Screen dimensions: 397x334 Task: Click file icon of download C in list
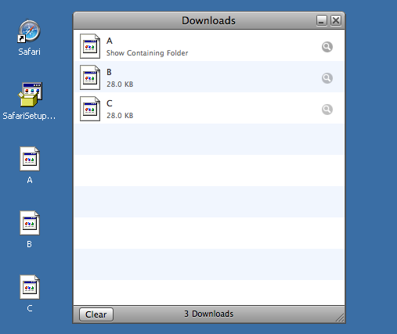coord(90,109)
